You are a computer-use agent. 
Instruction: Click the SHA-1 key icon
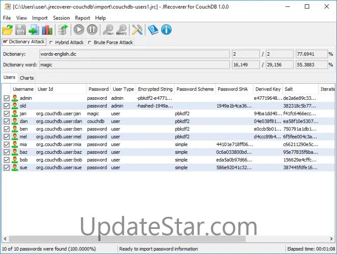pyautogui.click(x=108, y=30)
